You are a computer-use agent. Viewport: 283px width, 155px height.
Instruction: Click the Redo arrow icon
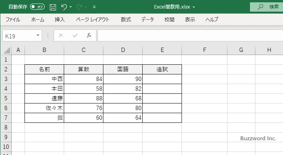pyautogui.click(x=80, y=7)
